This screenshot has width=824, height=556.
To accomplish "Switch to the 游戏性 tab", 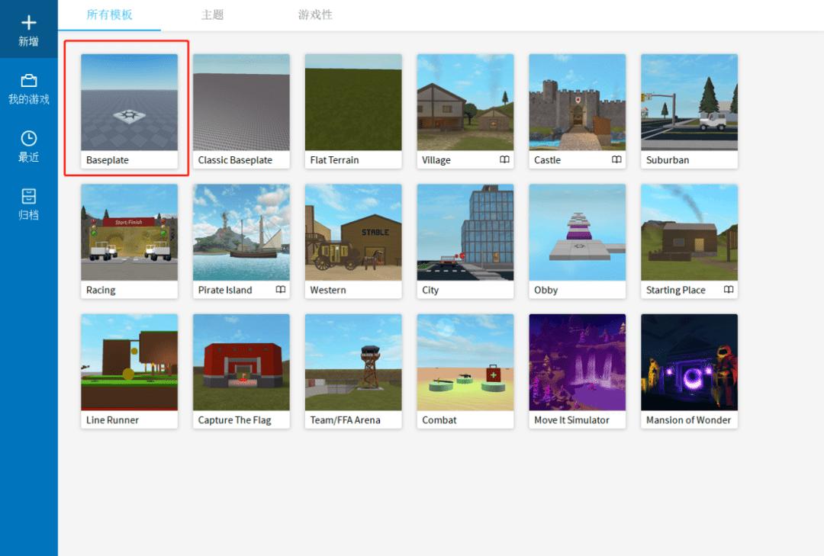I will pyautogui.click(x=315, y=15).
